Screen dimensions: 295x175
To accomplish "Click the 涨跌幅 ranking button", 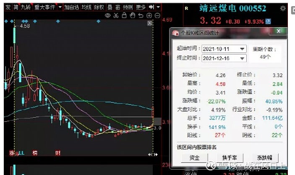I will (x=265, y=158).
